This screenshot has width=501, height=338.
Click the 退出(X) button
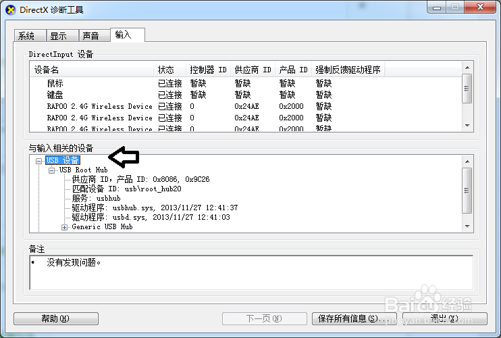click(x=445, y=318)
